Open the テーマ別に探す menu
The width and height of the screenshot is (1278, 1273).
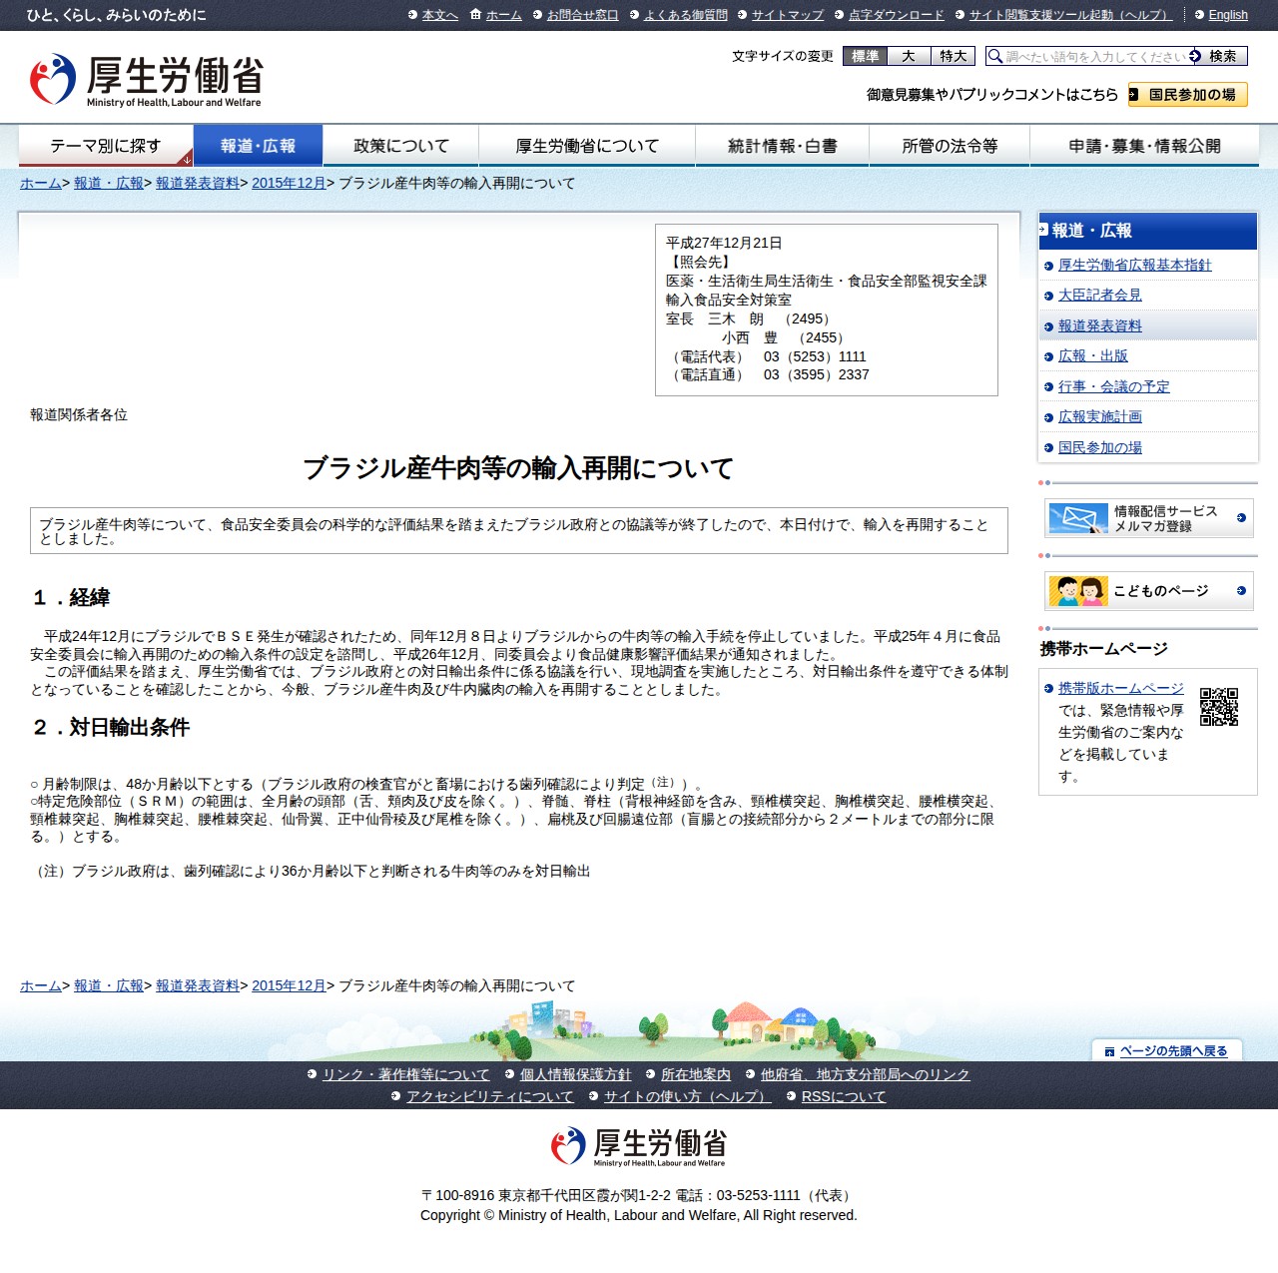[106, 145]
